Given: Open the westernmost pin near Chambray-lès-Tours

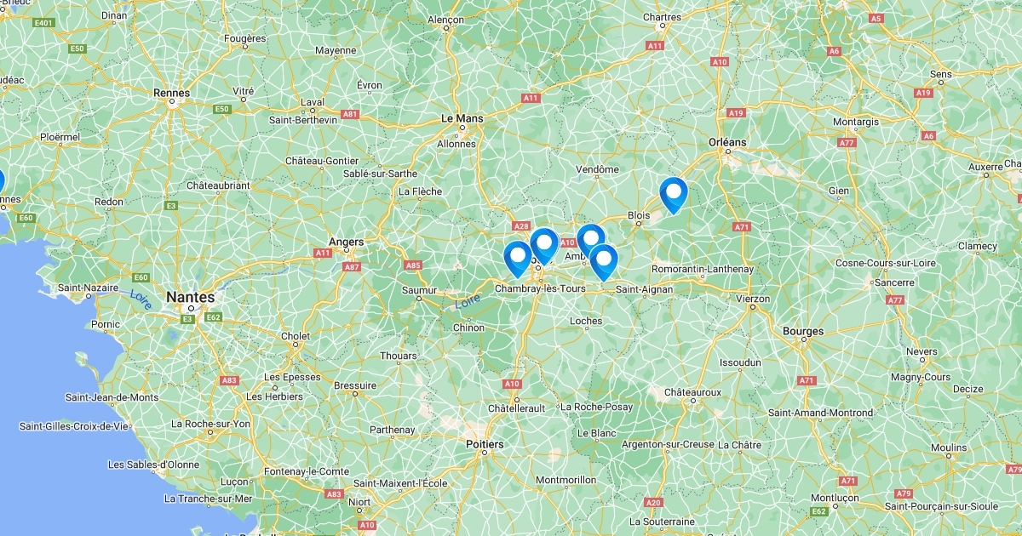Looking at the screenshot, I should click(517, 259).
